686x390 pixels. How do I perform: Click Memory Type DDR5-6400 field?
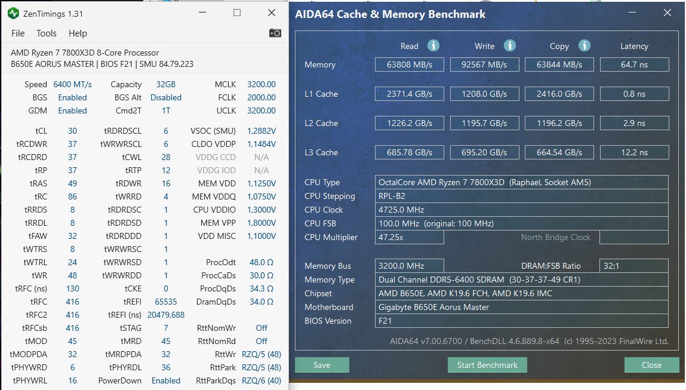pos(521,280)
